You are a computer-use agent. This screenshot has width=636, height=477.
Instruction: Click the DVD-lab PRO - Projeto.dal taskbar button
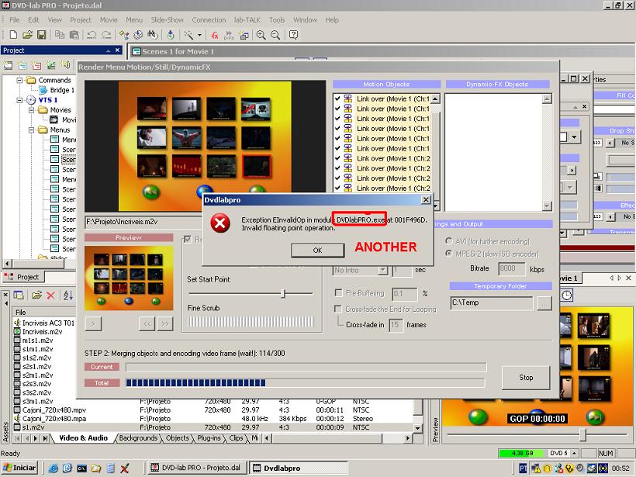(196, 468)
